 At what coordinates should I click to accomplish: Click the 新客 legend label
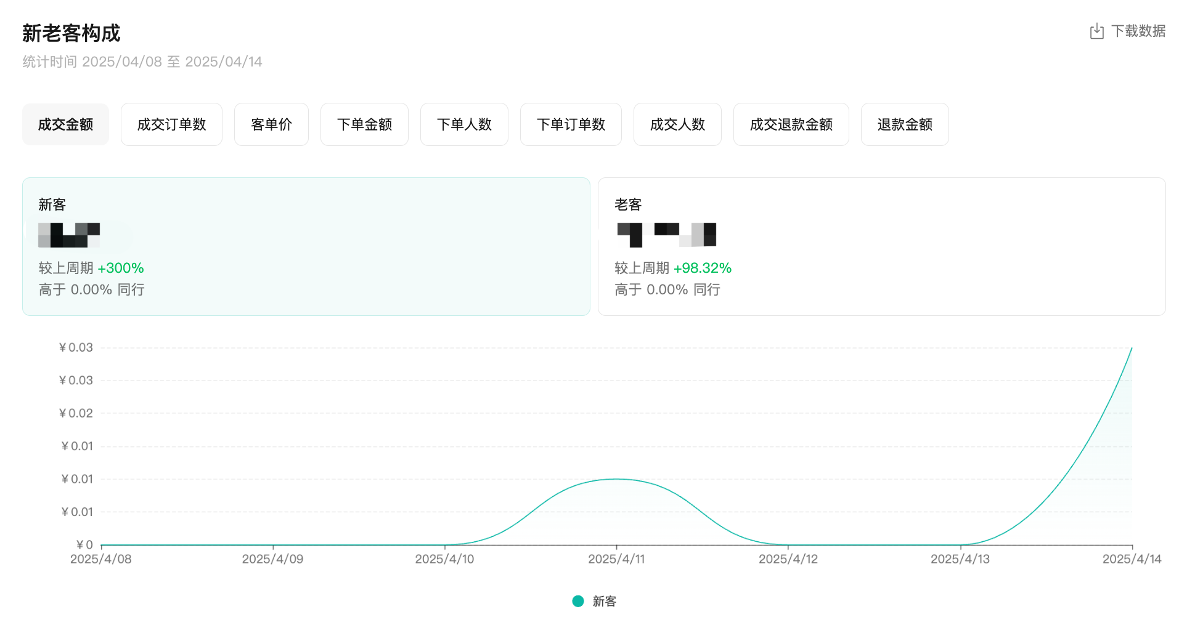[x=604, y=601]
